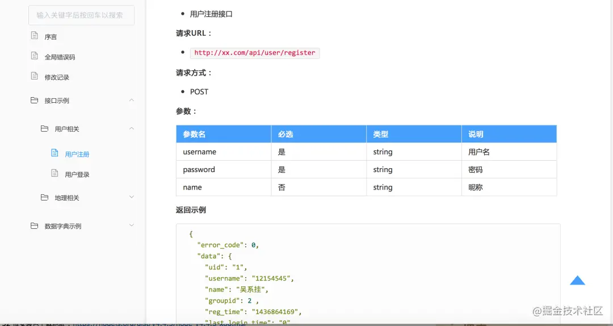Click the "reg_time" line in JSON
Viewport: 613px width, 326px height.
[x=253, y=312]
